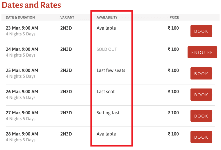Viewport: 221px width, 150px height.
Task: Select the 2N3D variant in the 26 Mar row
Action: (66, 92)
